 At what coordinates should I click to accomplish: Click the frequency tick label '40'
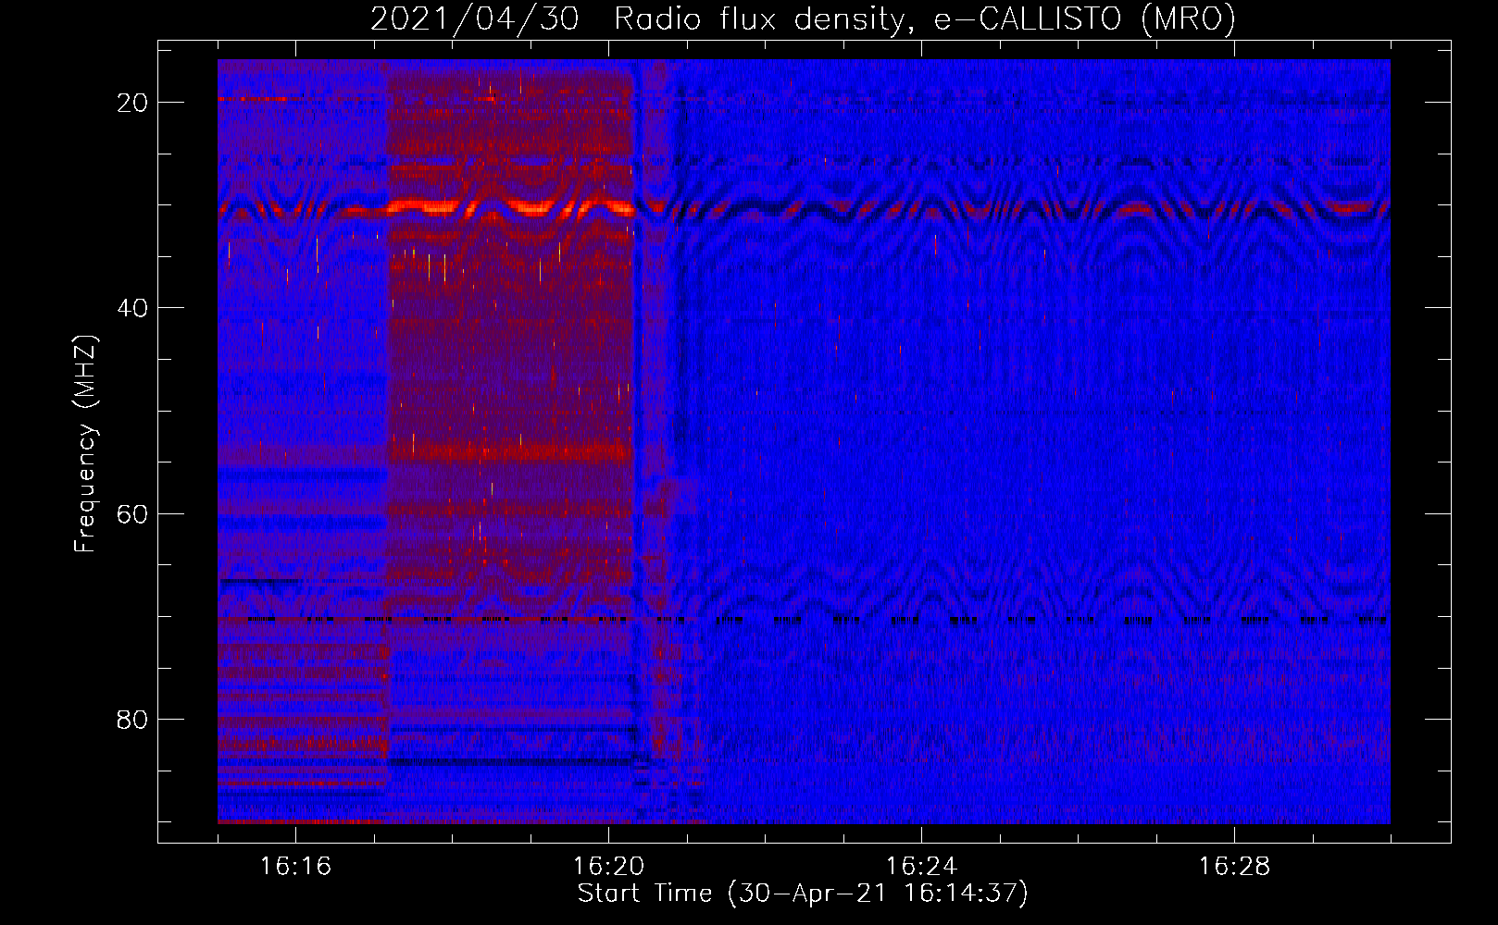click(x=133, y=308)
